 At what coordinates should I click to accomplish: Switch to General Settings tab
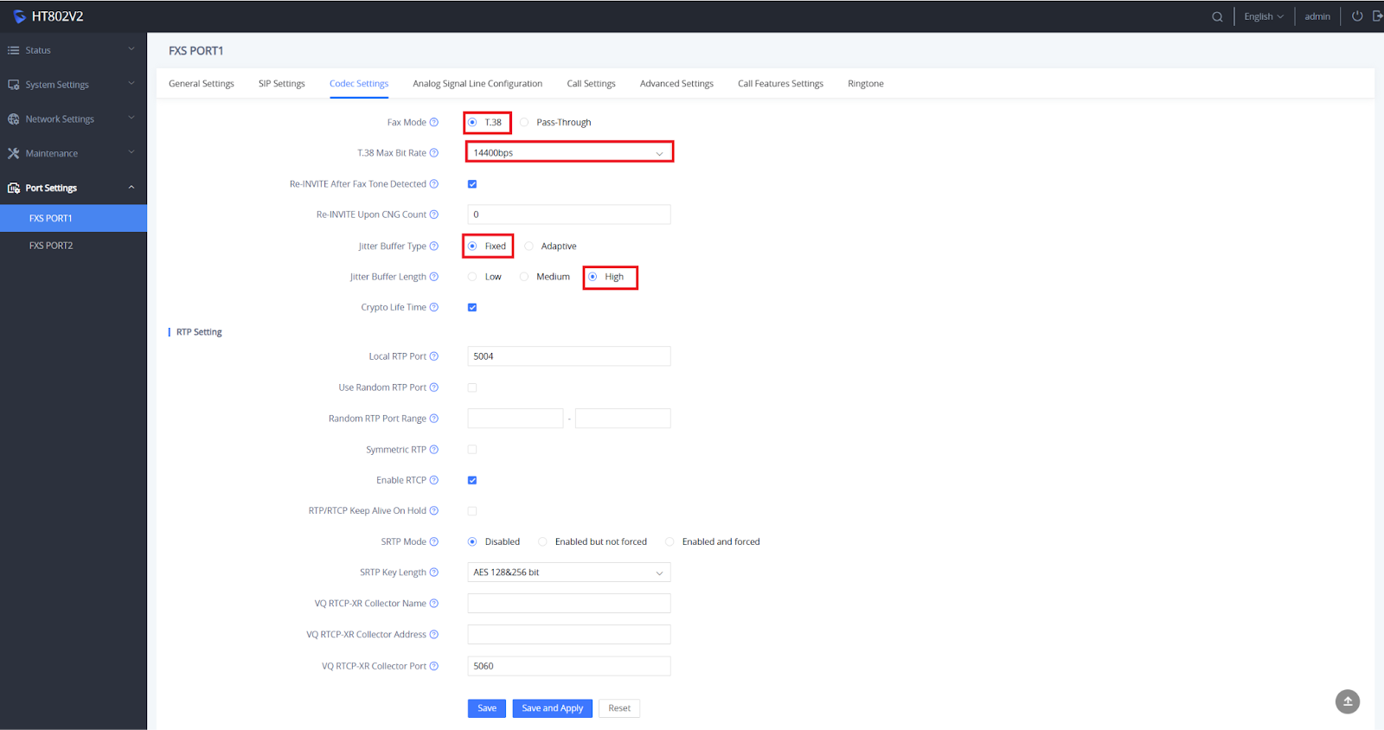point(202,84)
